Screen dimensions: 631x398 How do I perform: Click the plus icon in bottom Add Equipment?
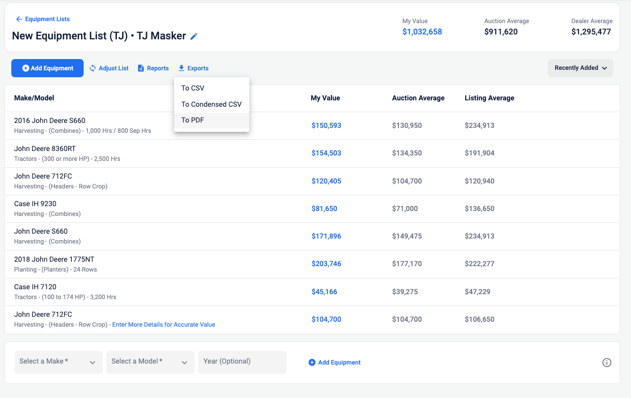tap(312, 363)
